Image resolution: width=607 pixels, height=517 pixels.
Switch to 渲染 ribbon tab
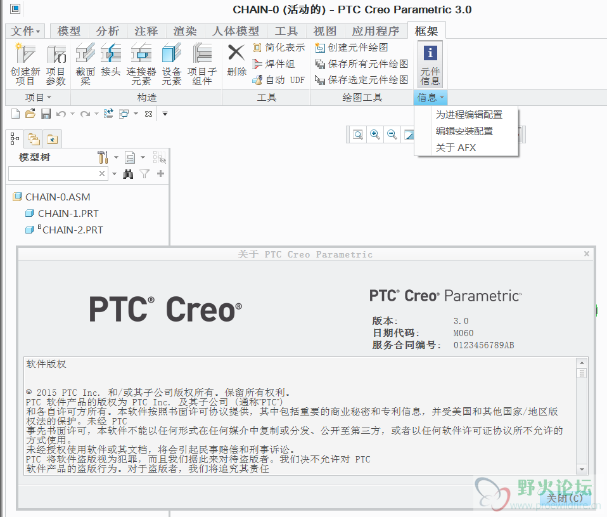coord(185,31)
